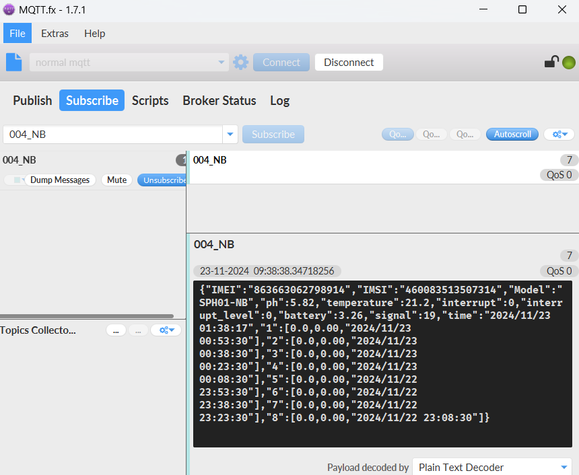
Task: Click the MQTT.fx app icon in title bar
Action: (x=9, y=9)
